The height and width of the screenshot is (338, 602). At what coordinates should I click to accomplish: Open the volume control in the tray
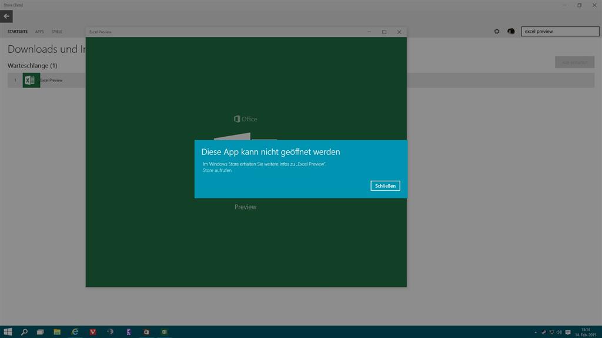click(559, 332)
